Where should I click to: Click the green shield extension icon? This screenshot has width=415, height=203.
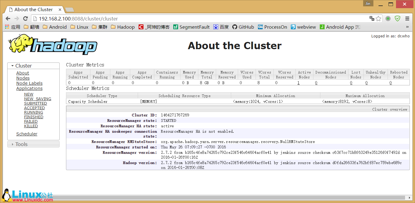pos(397,18)
